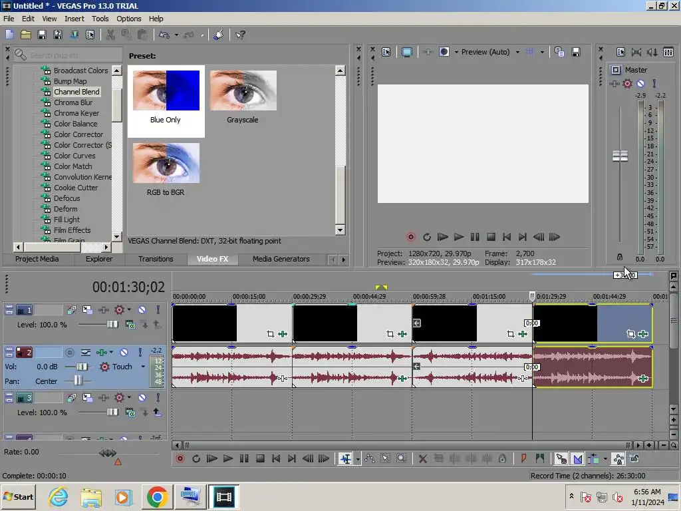Save the project with the floppy disk icon
The height and width of the screenshot is (511, 681).
42,35
